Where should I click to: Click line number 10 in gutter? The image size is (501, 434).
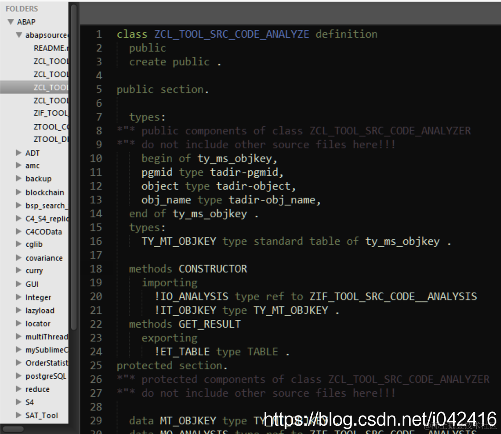click(96, 158)
